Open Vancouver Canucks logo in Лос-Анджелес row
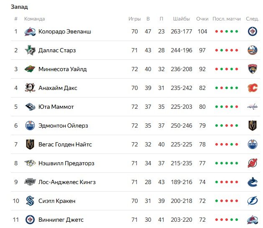This screenshot has height=228, width=263. [x=252, y=182]
